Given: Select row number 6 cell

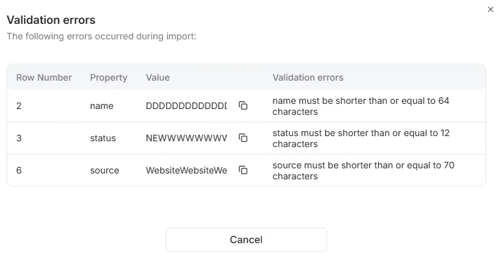Looking at the screenshot, I should [19, 170].
